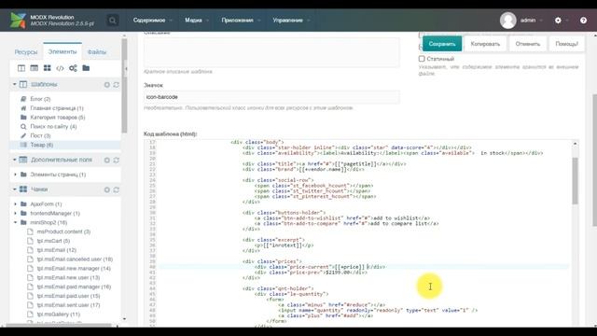This screenshot has width=597, height=336.
Task: Click the new snippet code icon
Action: 60,68
